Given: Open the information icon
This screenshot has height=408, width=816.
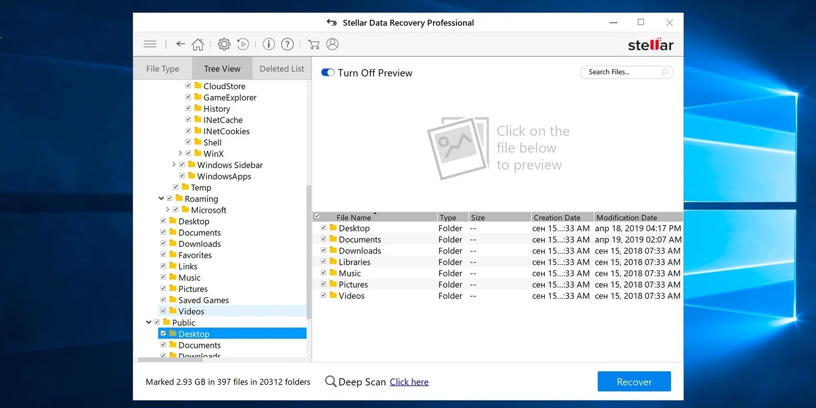Looking at the screenshot, I should point(269,44).
